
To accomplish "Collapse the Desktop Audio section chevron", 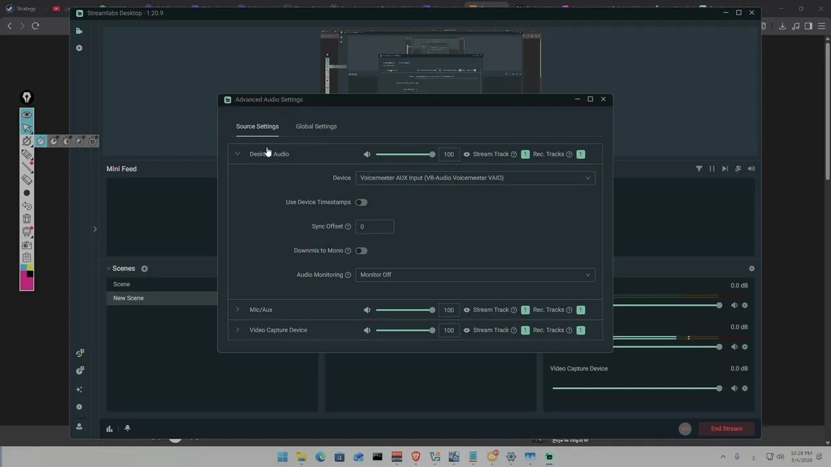I will pos(238,154).
